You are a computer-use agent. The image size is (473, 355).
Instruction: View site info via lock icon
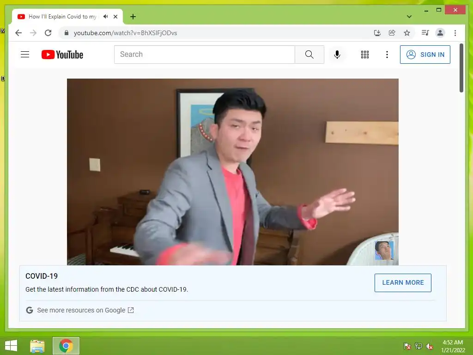click(67, 33)
